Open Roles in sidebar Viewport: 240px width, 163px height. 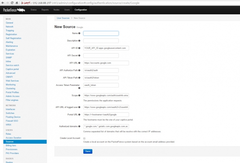click(x=8, y=134)
